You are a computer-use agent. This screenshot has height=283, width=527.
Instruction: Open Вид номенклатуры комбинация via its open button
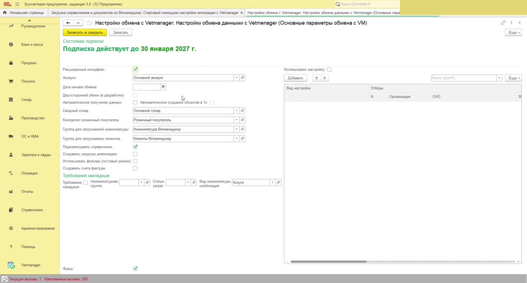tap(278, 182)
